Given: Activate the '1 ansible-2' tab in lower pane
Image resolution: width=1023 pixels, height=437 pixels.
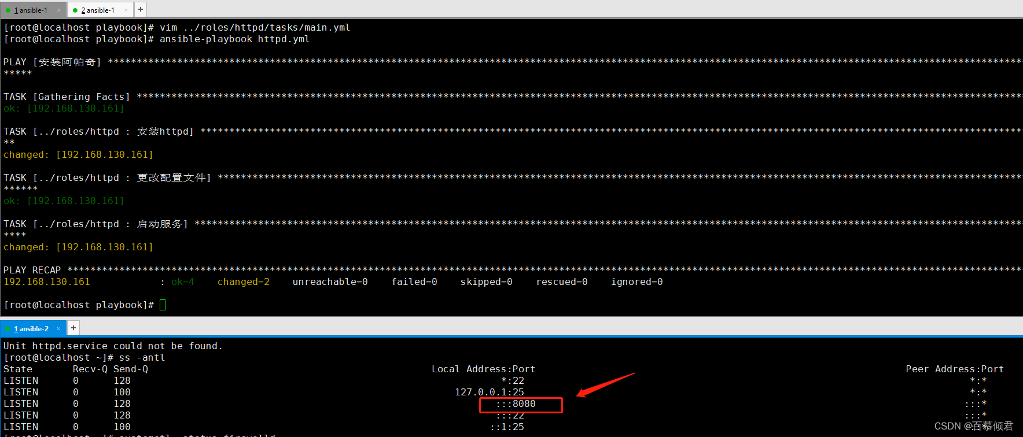Looking at the screenshot, I should (33, 328).
